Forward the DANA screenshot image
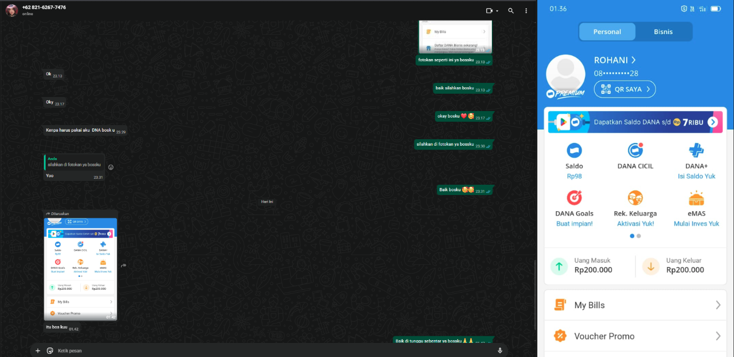This screenshot has width=734, height=357. click(x=124, y=265)
